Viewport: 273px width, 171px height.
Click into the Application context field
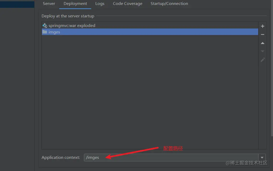click(x=171, y=158)
